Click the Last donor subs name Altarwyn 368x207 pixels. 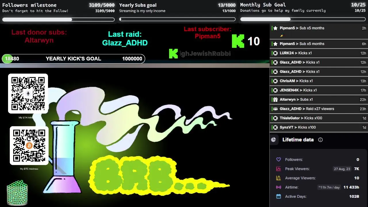pos(39,40)
